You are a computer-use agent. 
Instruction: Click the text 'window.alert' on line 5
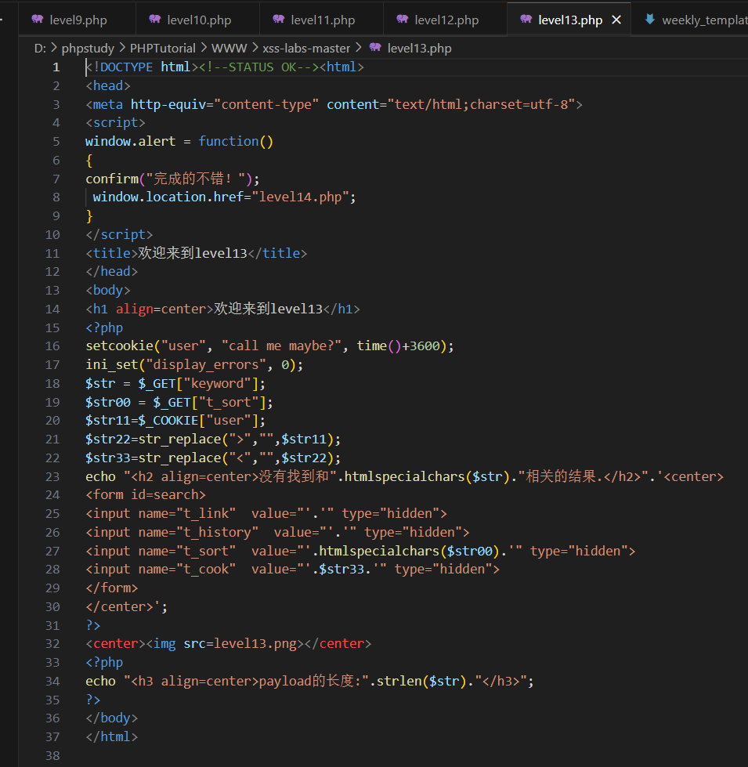click(130, 141)
